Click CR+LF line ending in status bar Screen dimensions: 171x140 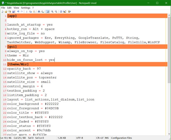[x=100, y=138]
